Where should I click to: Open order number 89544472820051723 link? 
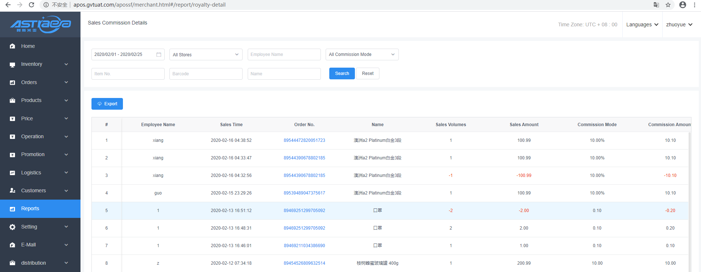click(x=304, y=140)
